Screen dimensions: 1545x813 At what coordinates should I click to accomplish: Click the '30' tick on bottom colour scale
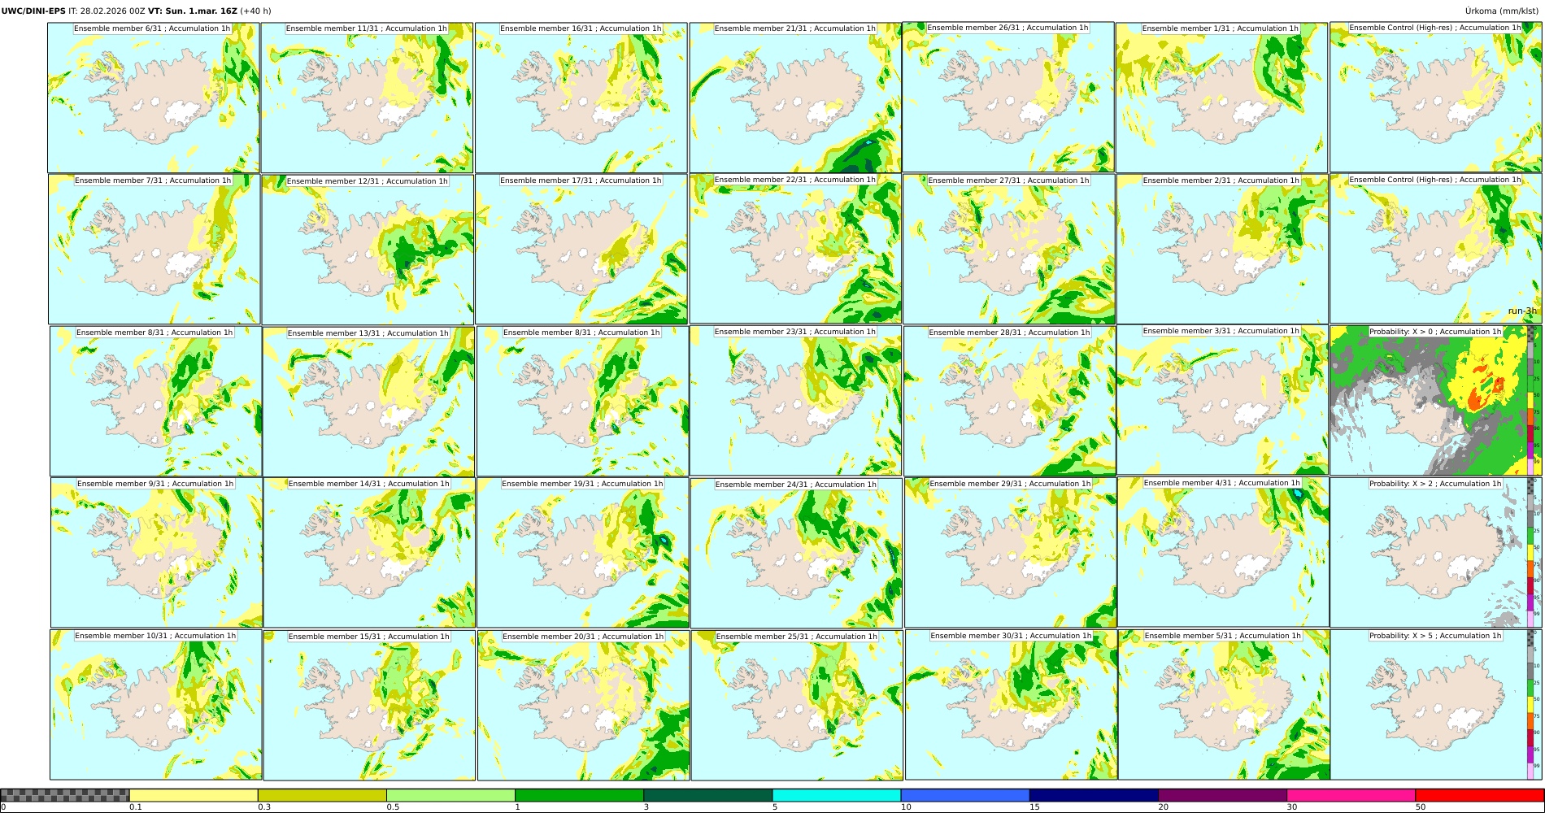1291,807
